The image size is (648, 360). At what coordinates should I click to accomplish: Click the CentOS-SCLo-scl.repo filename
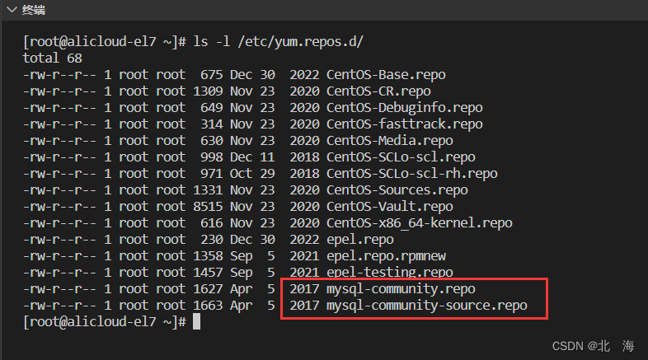click(x=401, y=157)
